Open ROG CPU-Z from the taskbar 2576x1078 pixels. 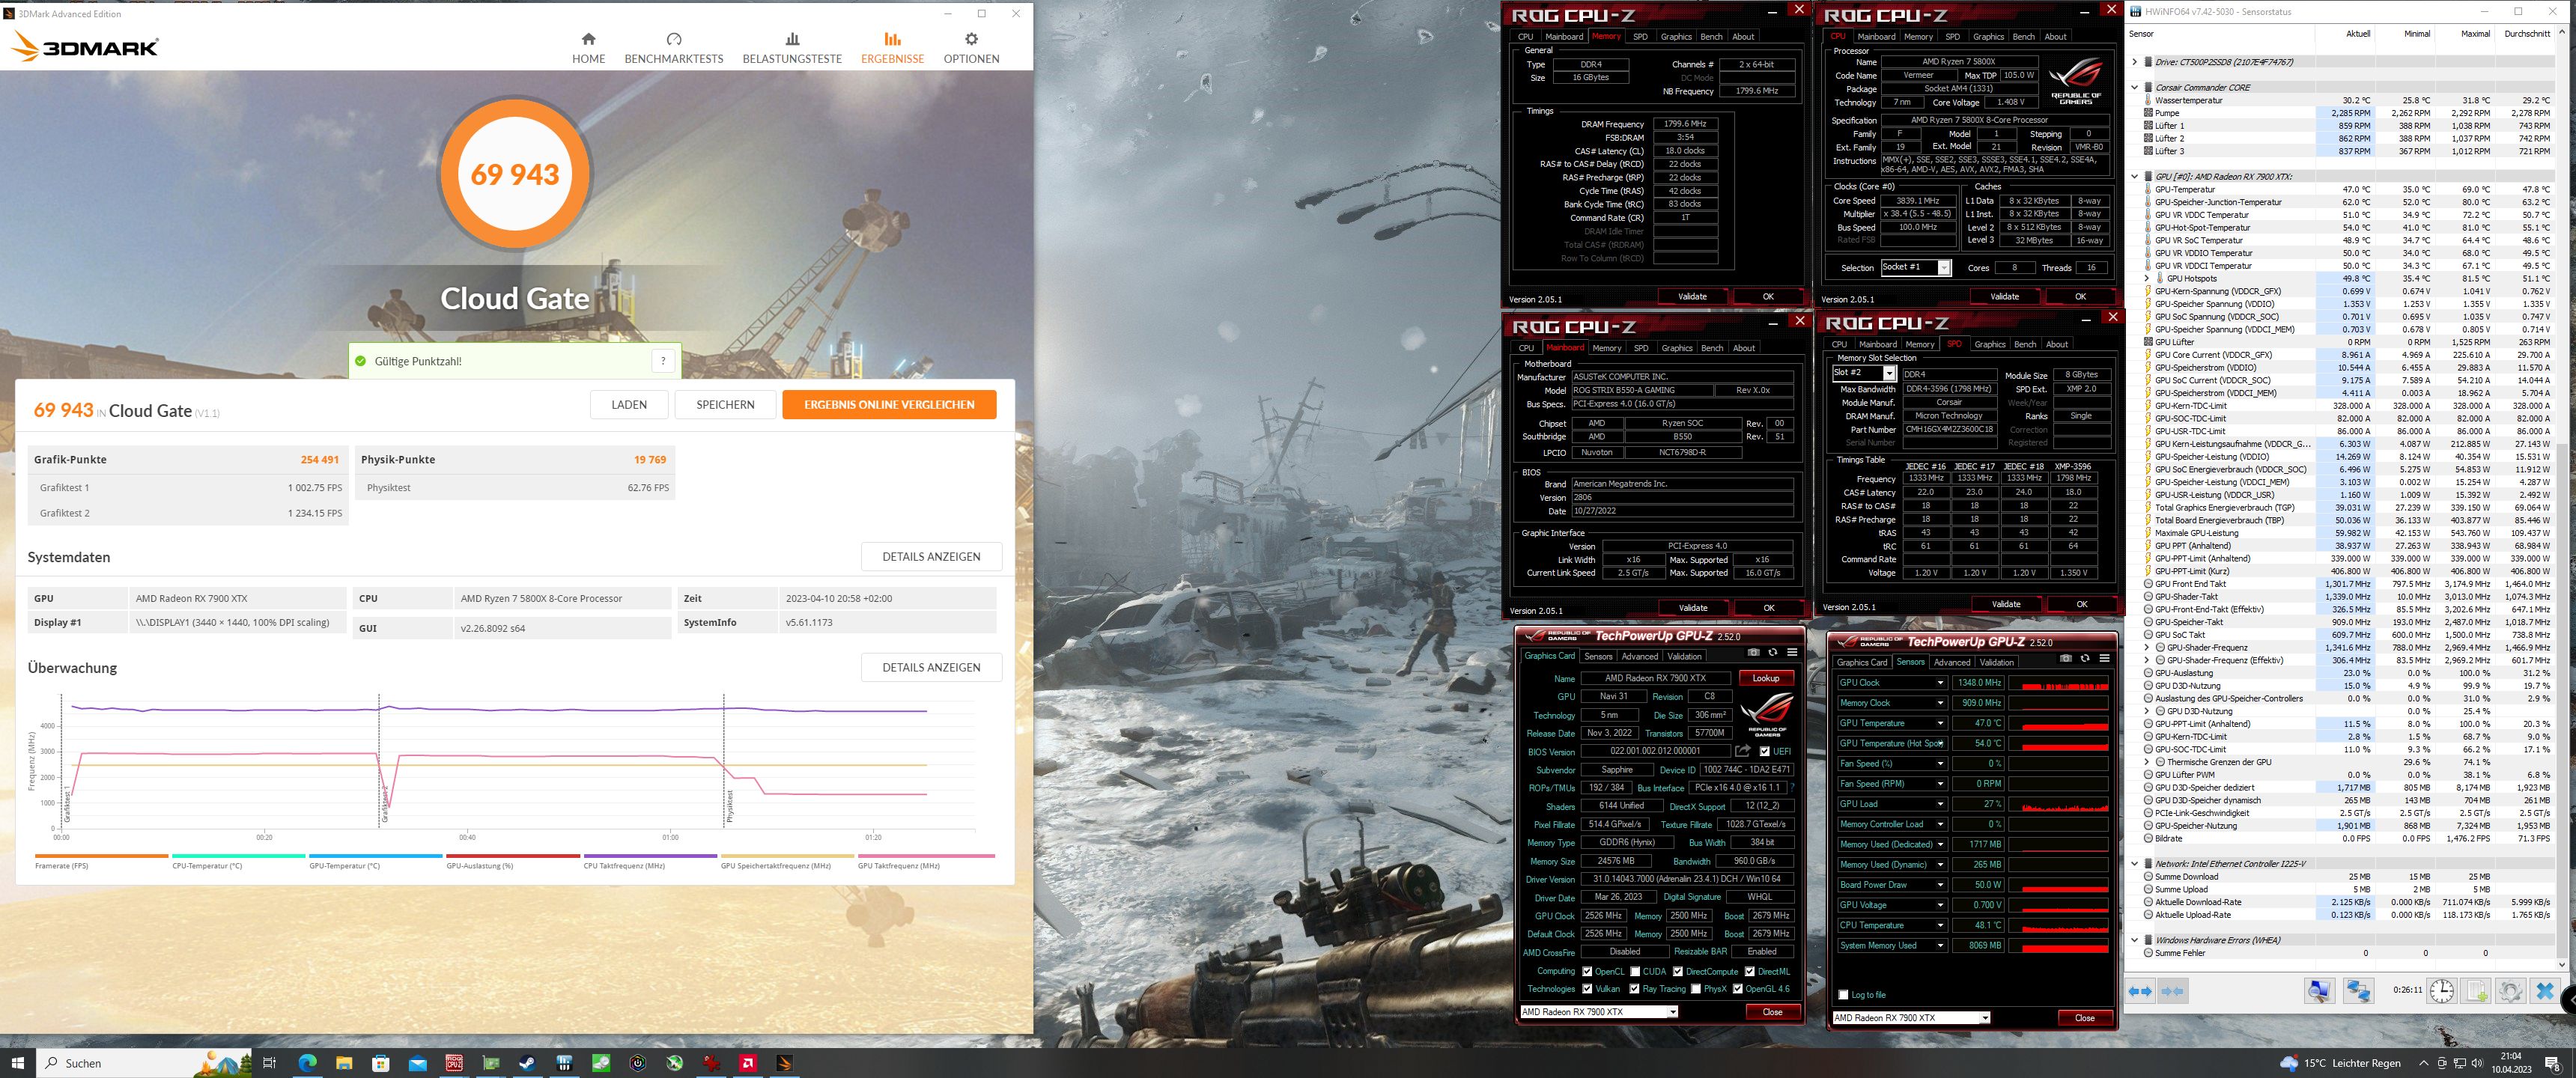(454, 1062)
